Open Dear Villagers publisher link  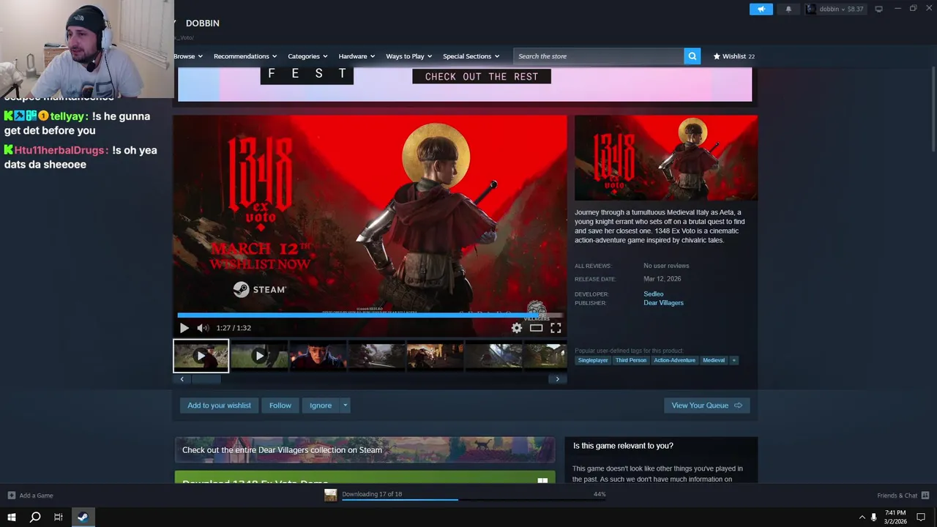[x=663, y=303]
